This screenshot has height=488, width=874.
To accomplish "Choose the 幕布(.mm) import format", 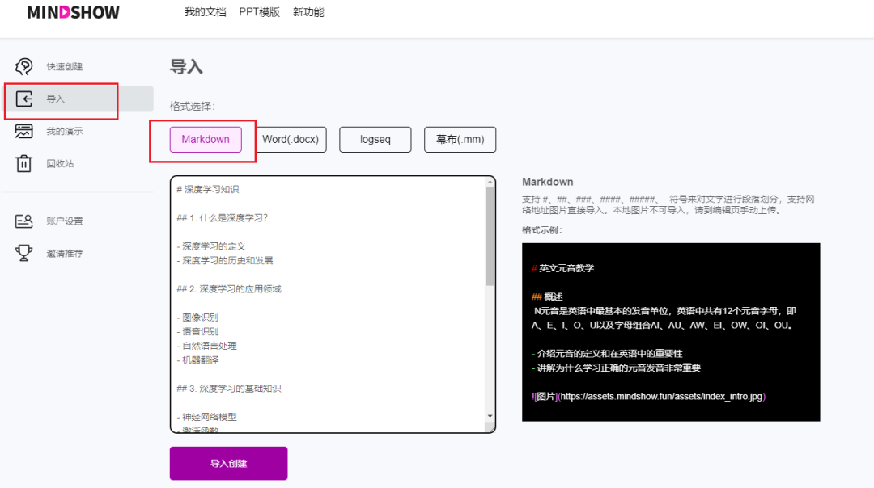I will click(x=460, y=139).
